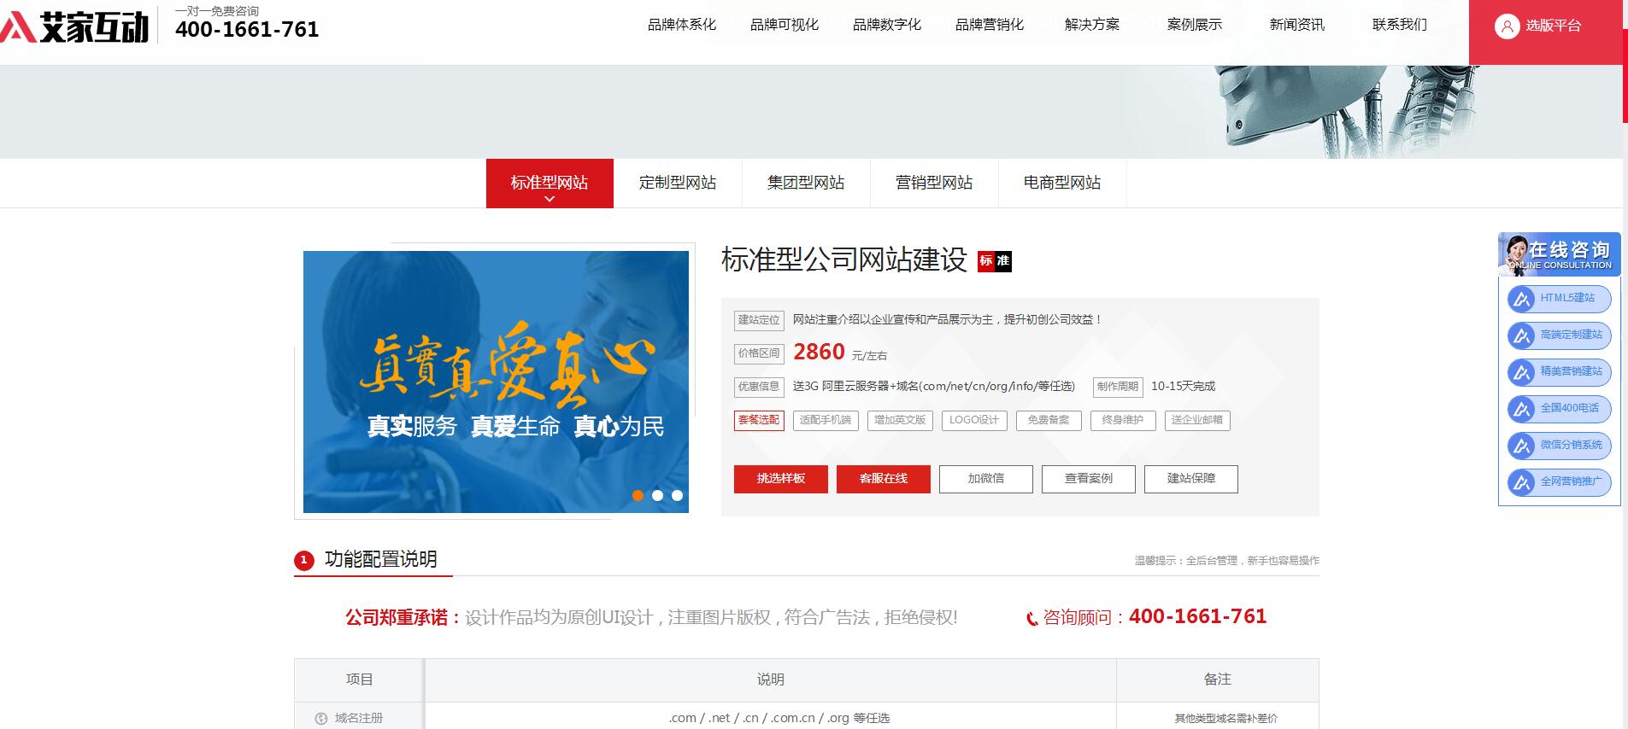Select the orange first carousel dot
1628x729 pixels.
[638, 495]
